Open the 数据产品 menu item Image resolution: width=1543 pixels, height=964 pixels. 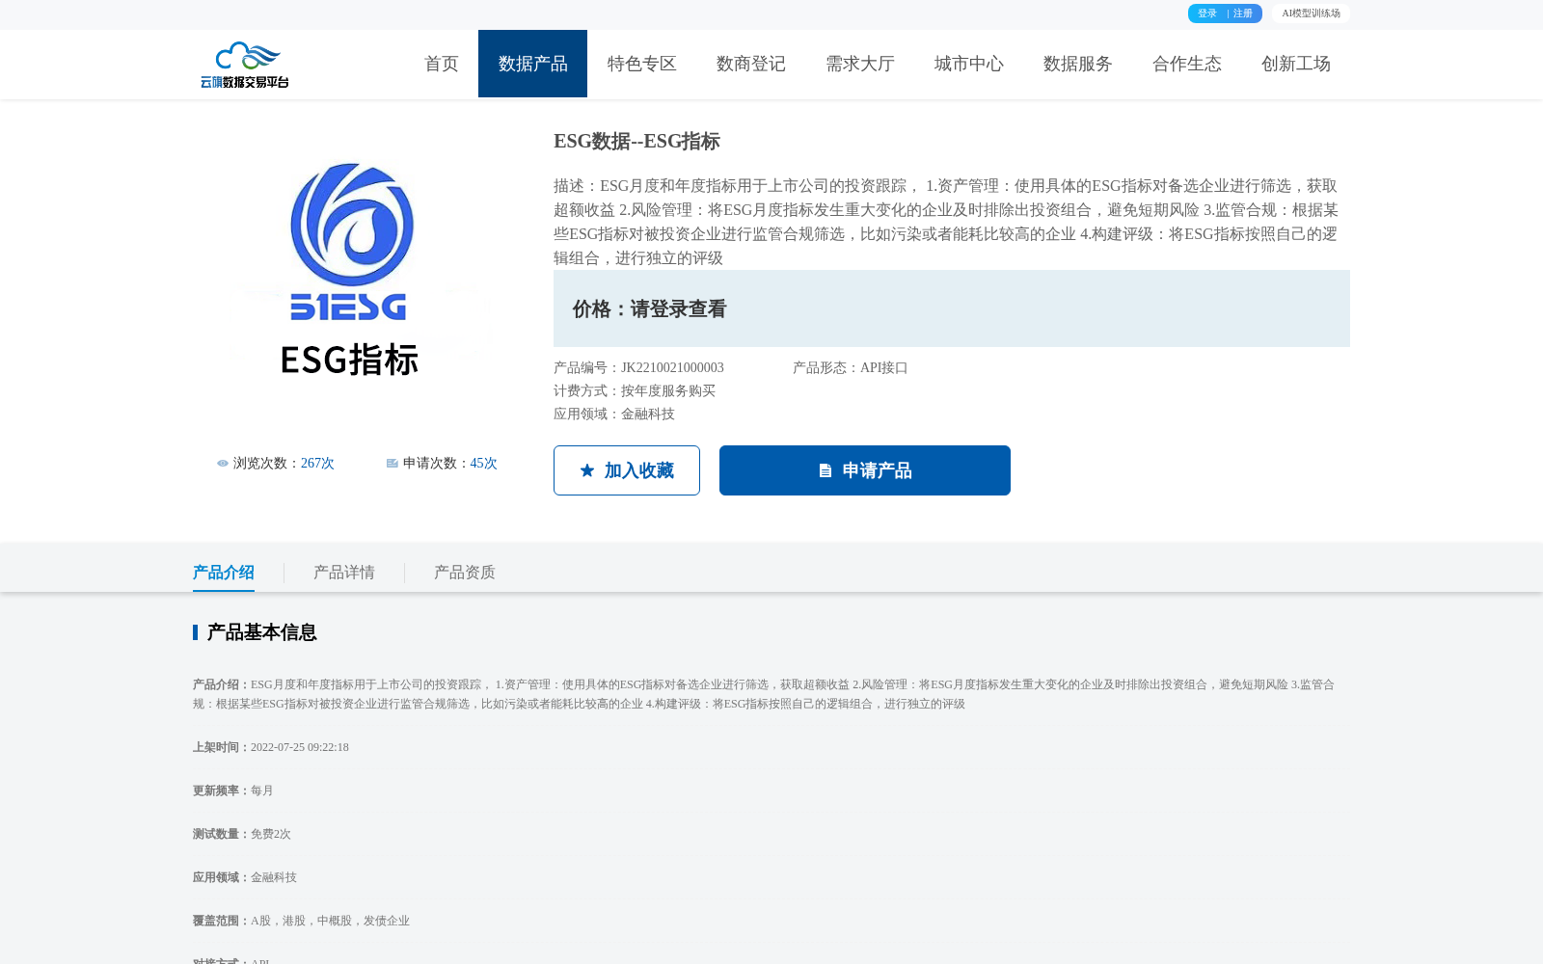point(532,64)
